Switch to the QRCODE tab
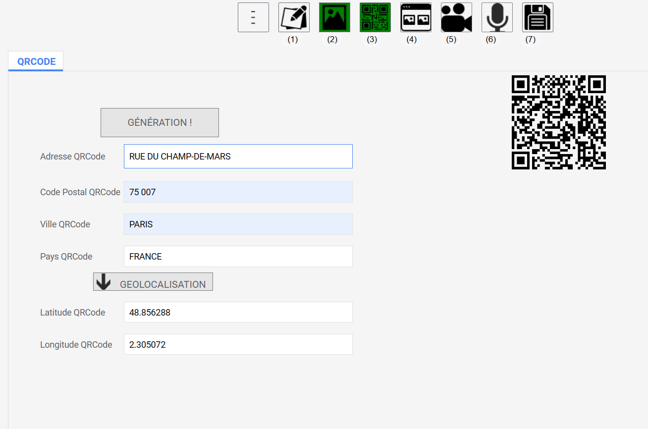 36,62
